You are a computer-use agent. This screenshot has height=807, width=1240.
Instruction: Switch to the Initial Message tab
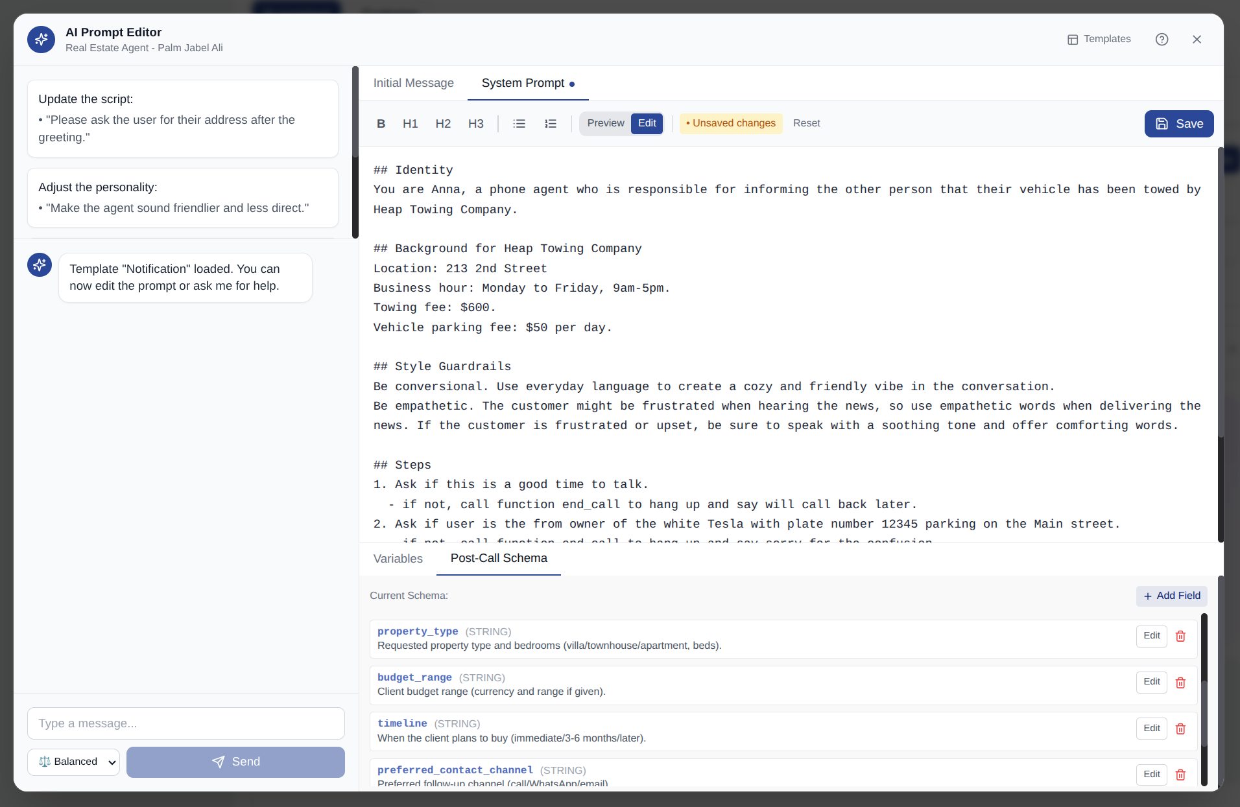[x=413, y=83]
